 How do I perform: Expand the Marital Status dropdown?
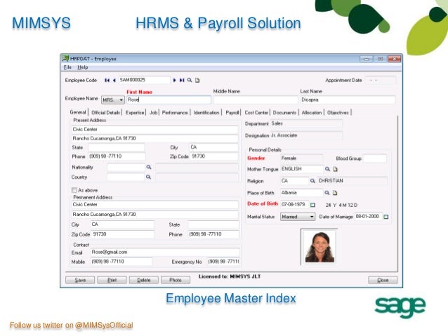[298, 217]
